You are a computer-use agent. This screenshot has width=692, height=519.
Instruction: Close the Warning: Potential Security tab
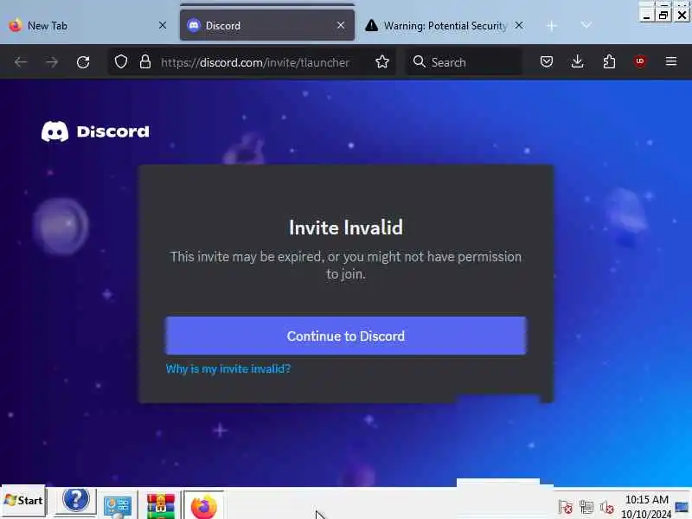(x=520, y=26)
